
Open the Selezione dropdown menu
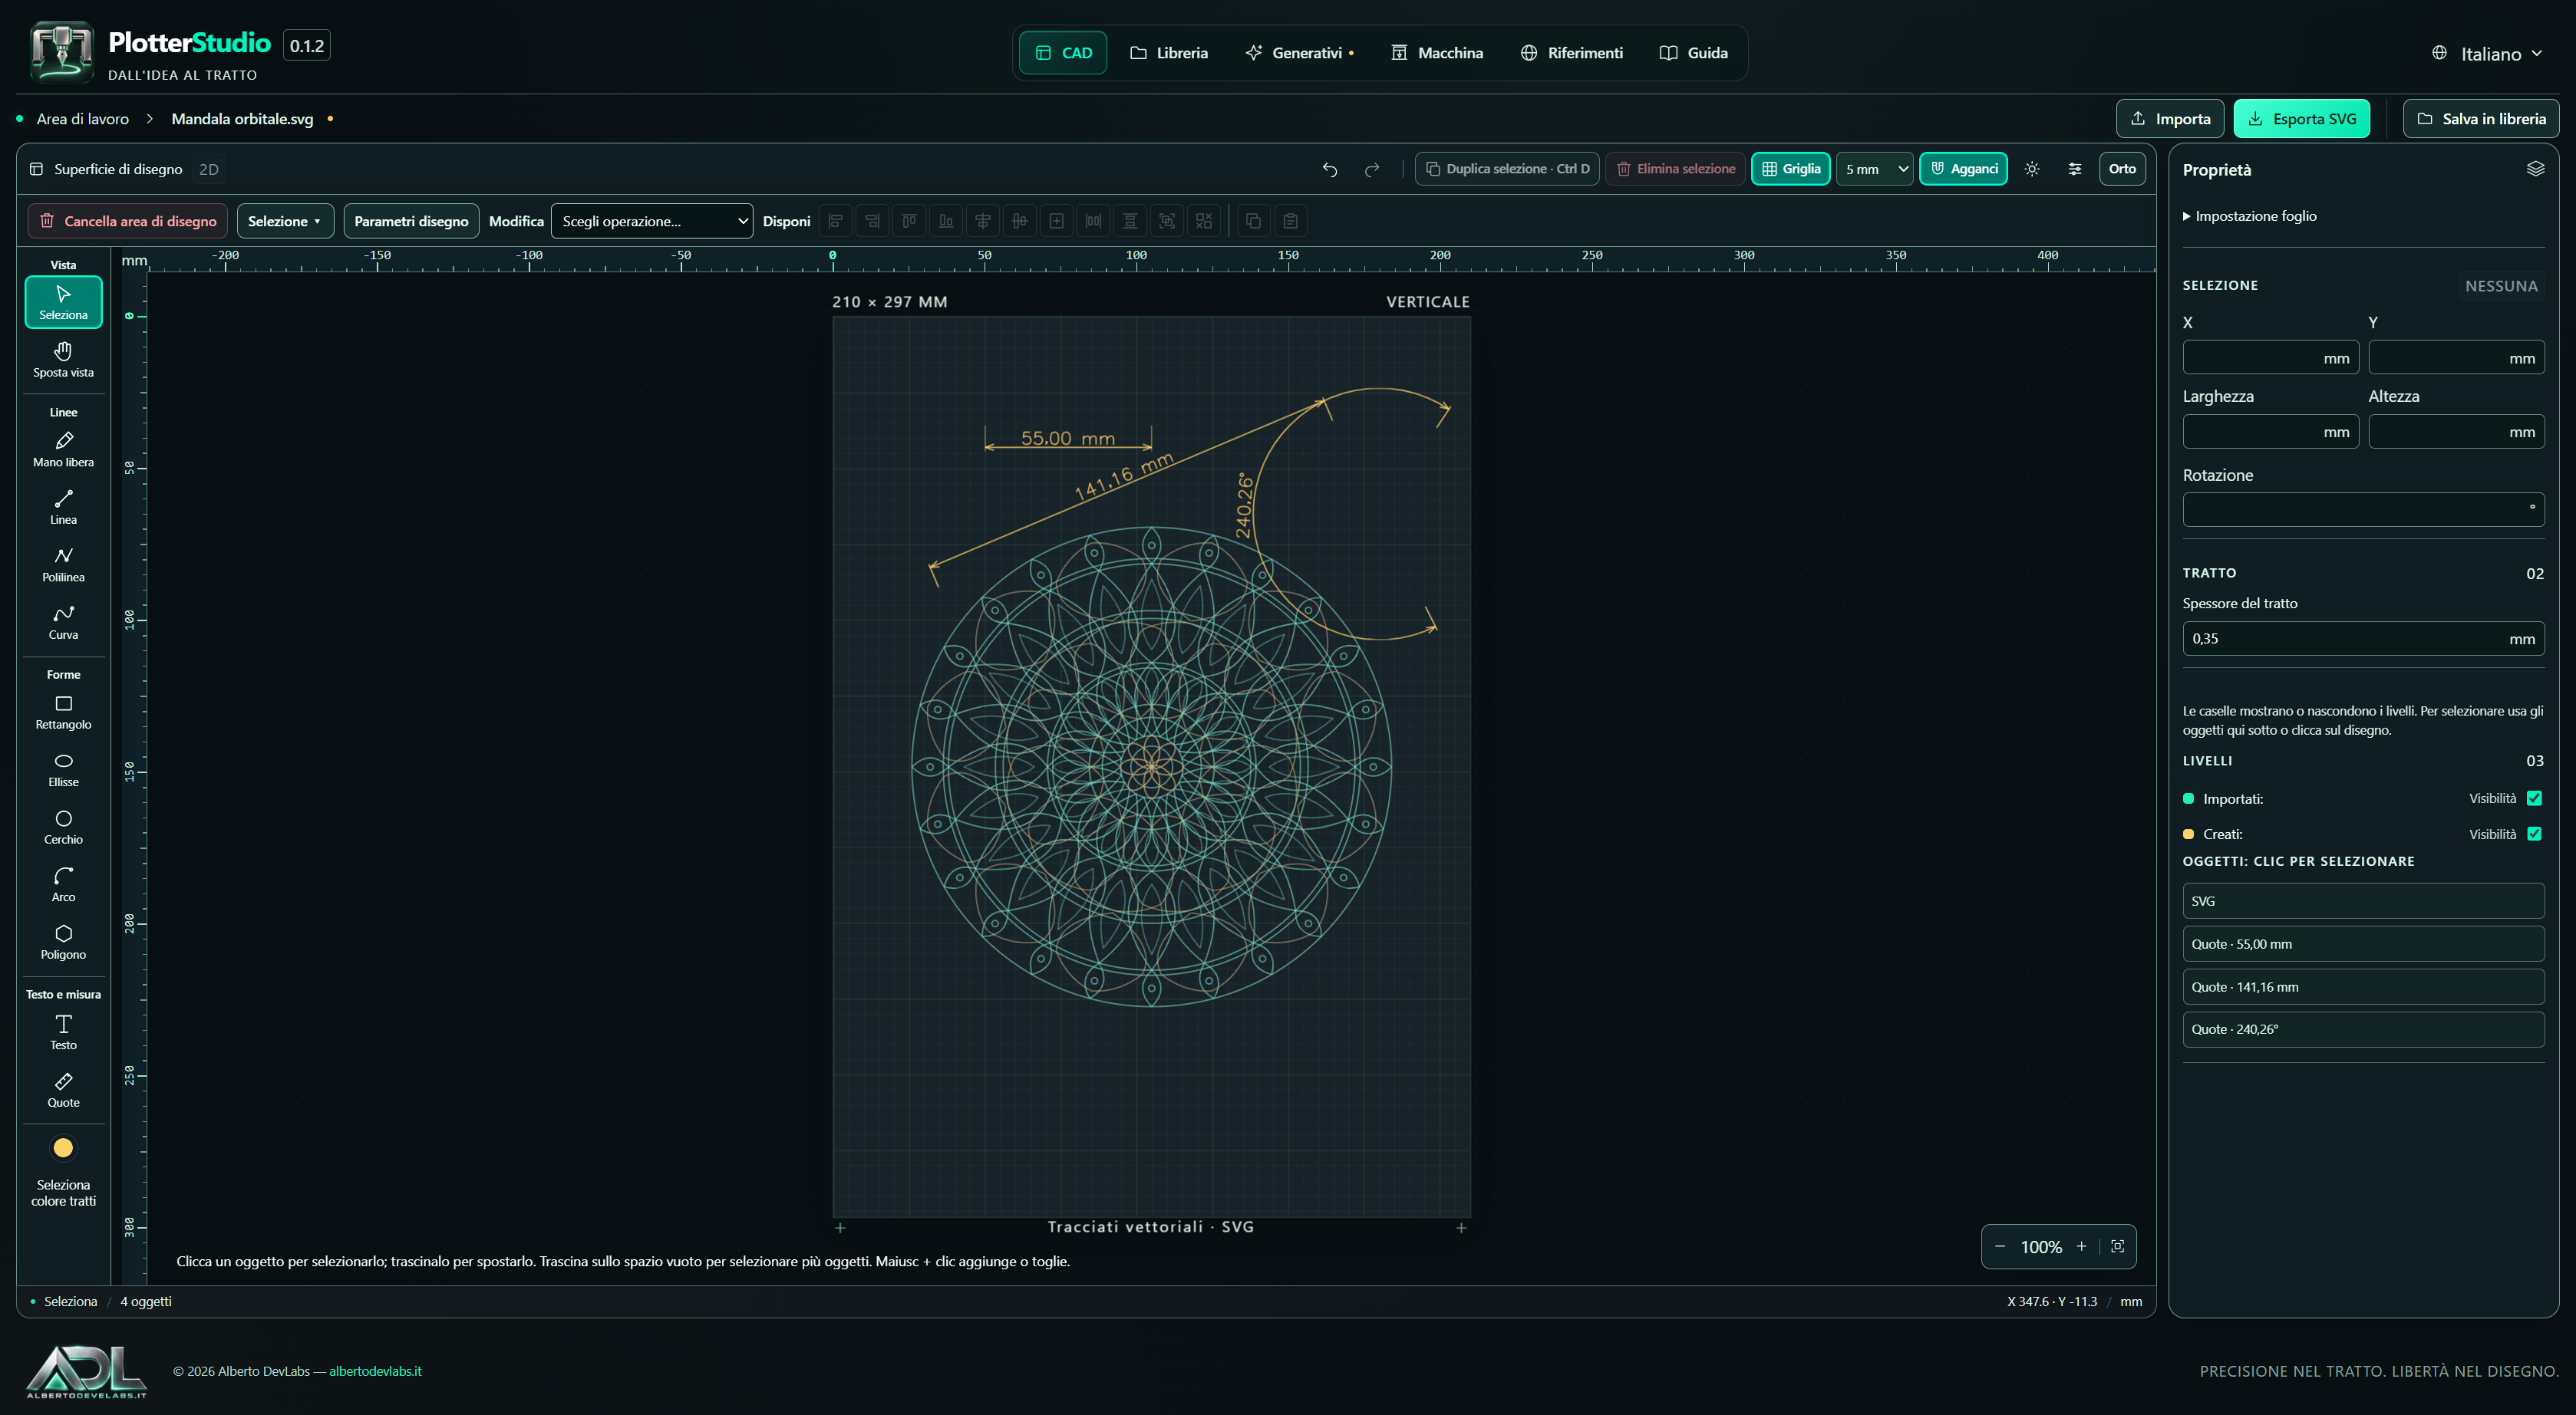(x=285, y=221)
